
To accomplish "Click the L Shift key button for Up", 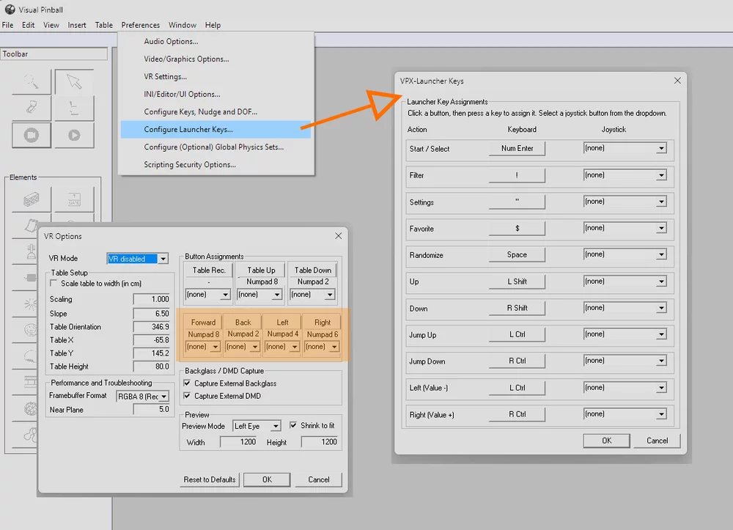I will (x=517, y=281).
